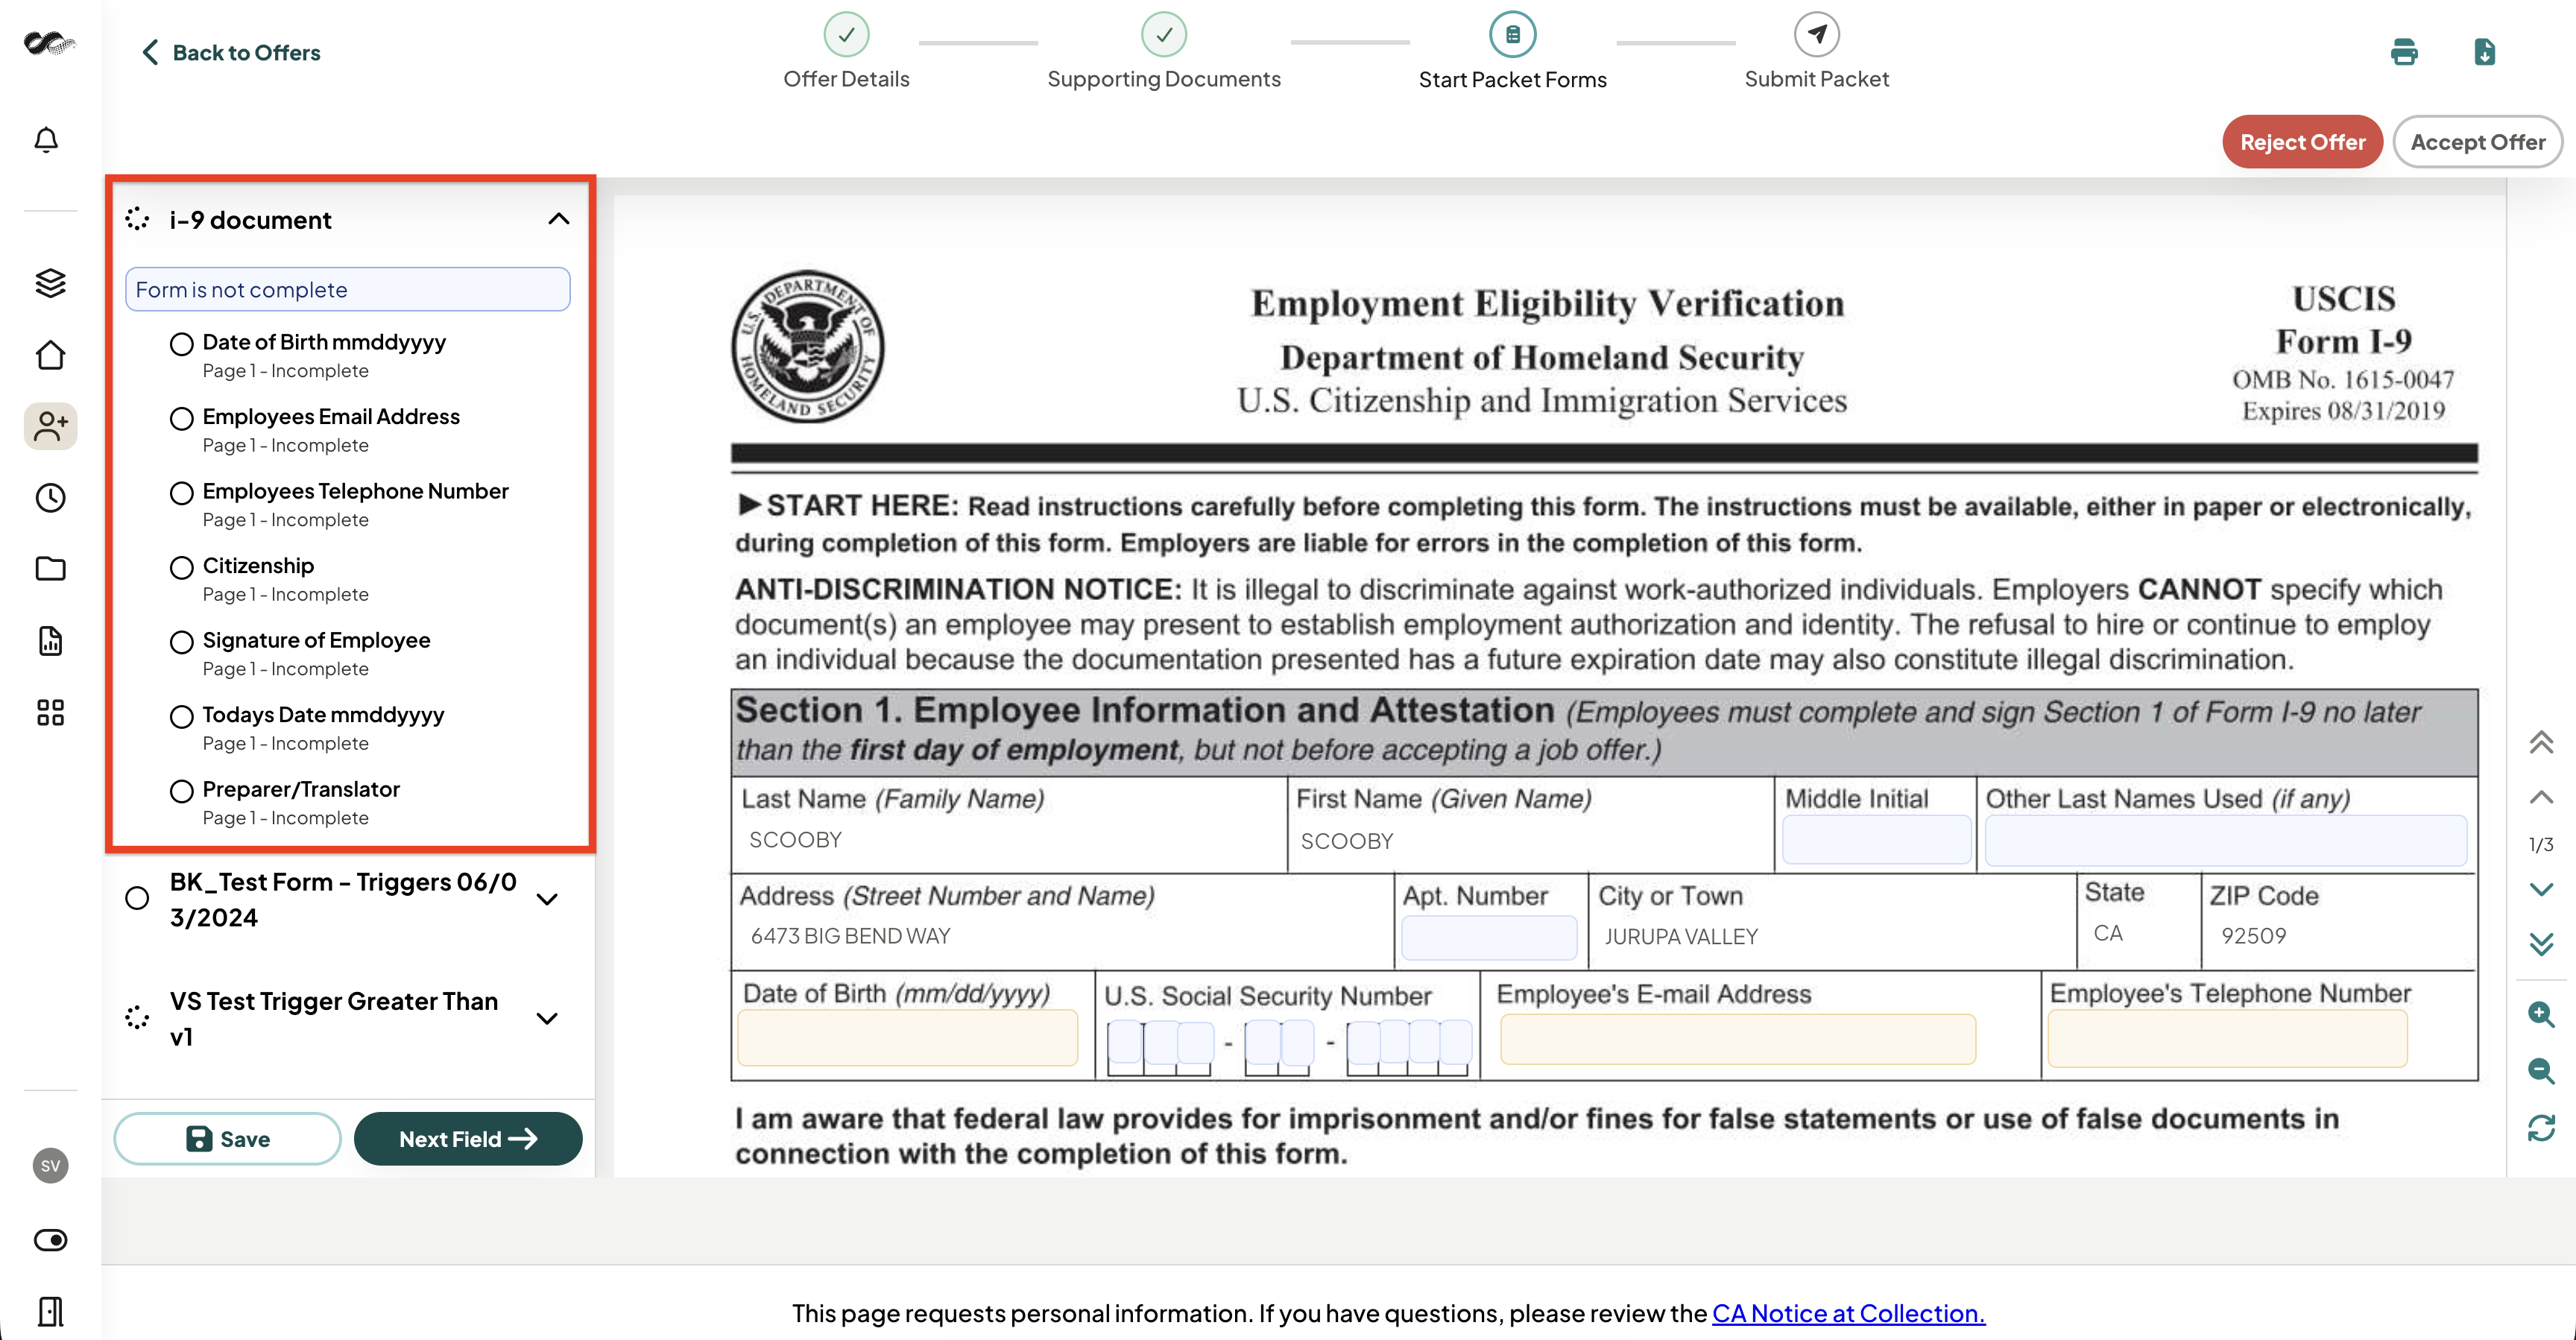The width and height of the screenshot is (2576, 1340).
Task: Open the home icon in sidebar
Action: click(x=50, y=355)
